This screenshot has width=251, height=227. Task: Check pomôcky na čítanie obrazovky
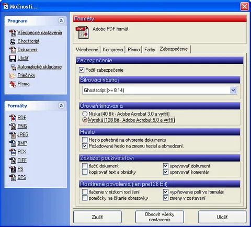[85, 198]
